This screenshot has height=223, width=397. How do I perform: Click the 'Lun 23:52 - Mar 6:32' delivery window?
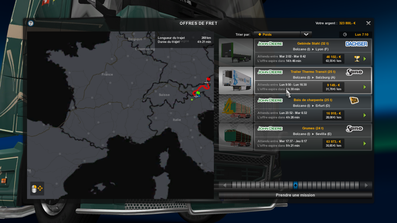coord(293,113)
